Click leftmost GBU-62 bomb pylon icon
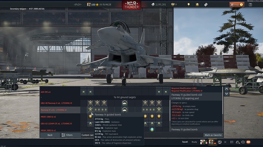263x147 pixels. point(90,124)
